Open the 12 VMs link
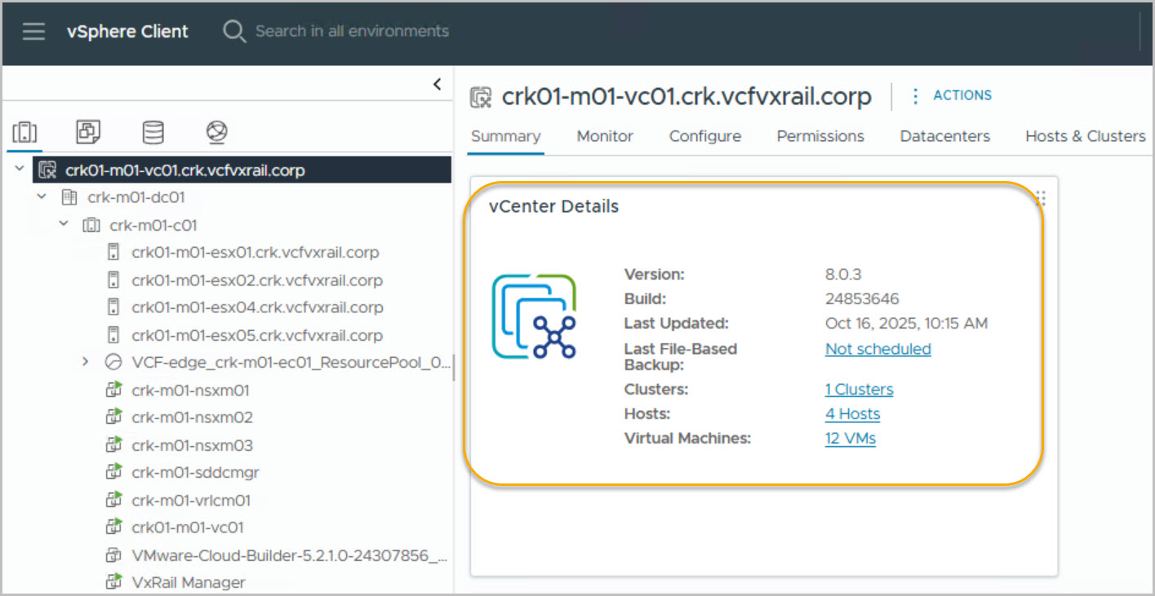 click(x=851, y=439)
